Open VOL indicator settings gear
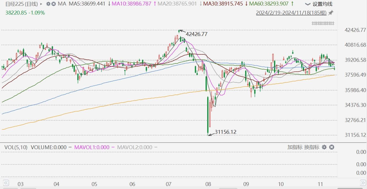367x189 pixels. tap(324, 147)
